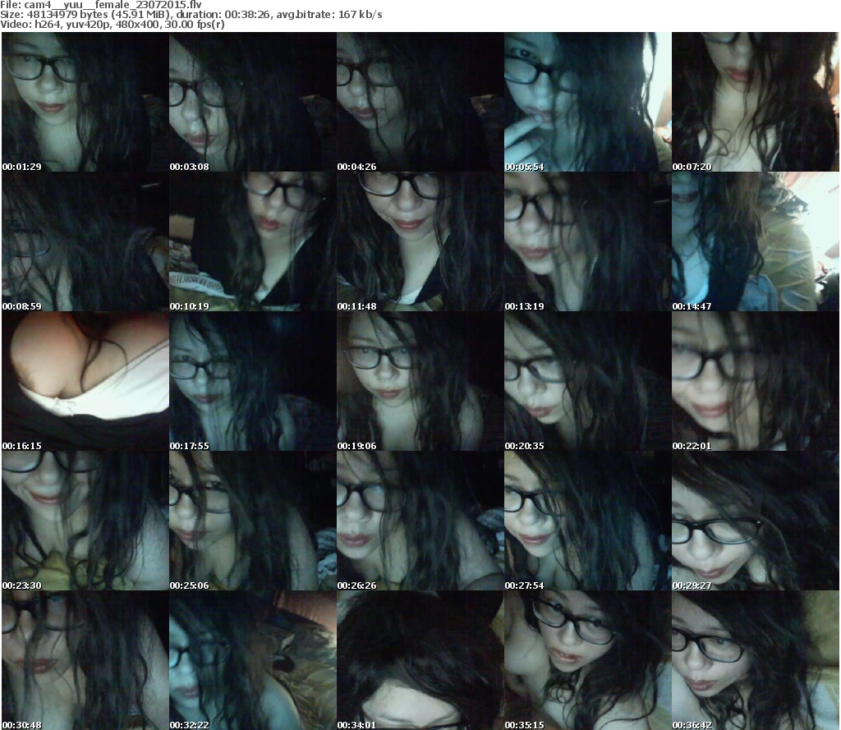Click the duration text '00:38:26'
This screenshot has height=730, width=841.
pos(248,15)
